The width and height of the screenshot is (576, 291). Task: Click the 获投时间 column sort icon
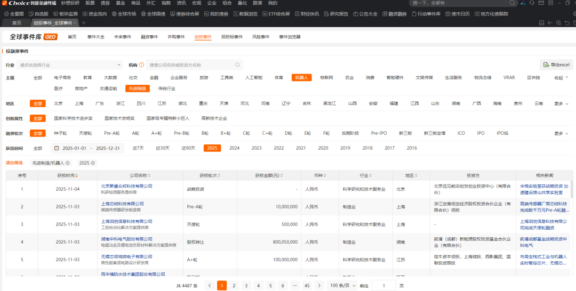(x=76, y=175)
